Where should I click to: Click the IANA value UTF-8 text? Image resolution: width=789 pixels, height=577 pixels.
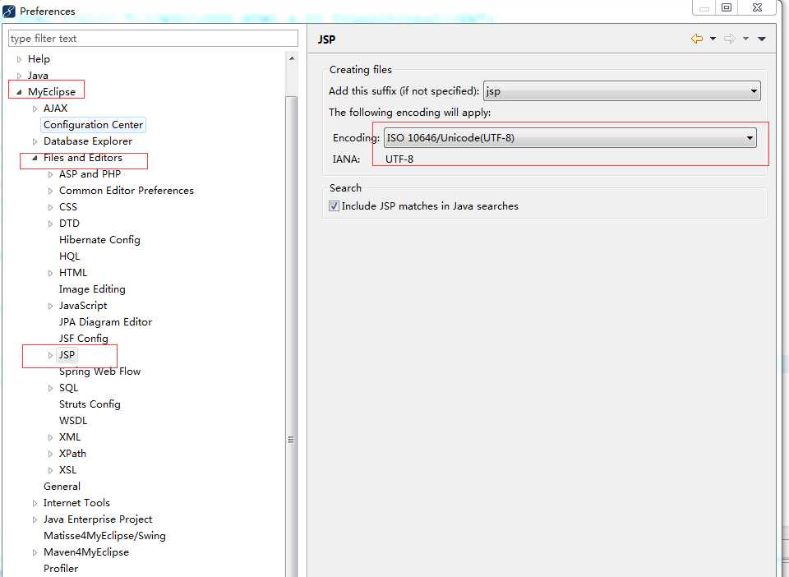399,159
